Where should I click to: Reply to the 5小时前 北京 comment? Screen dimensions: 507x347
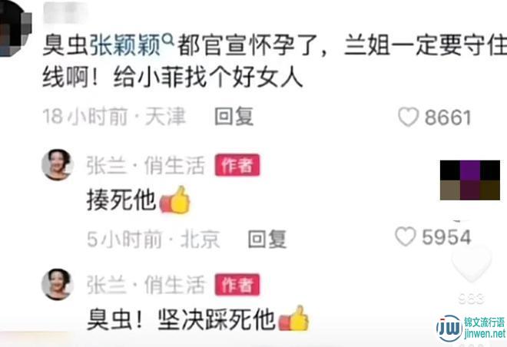coord(267,239)
